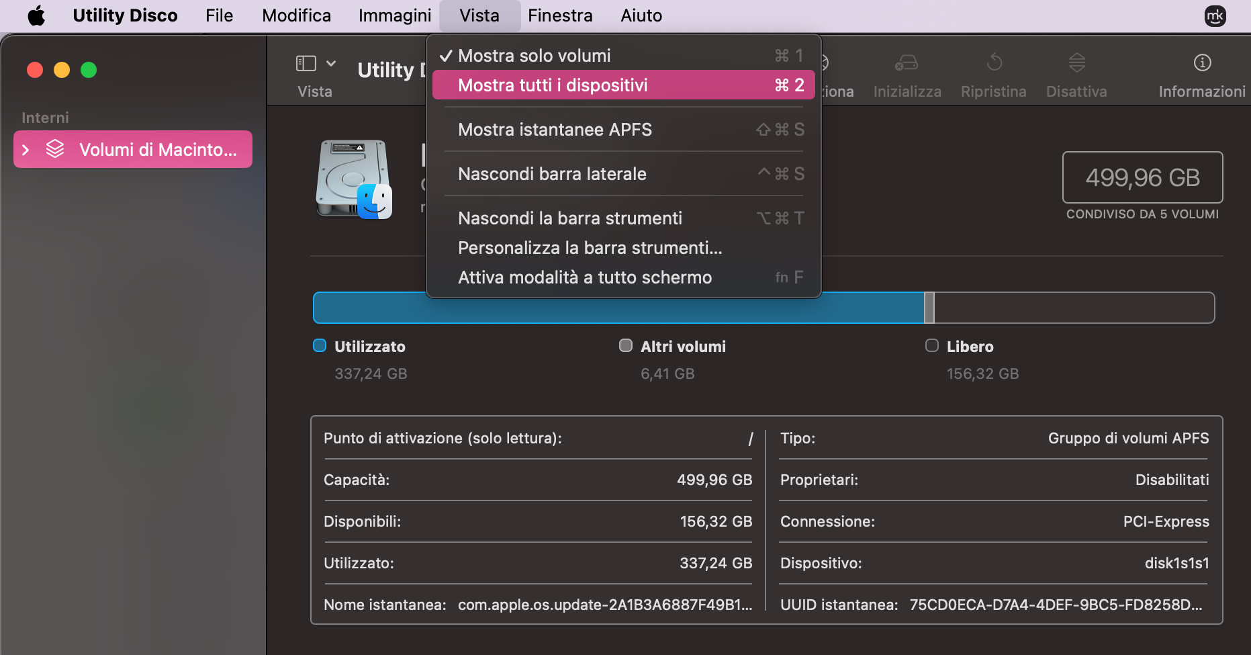Click the Disattiva unmount icon
1251x655 pixels.
click(x=1076, y=63)
